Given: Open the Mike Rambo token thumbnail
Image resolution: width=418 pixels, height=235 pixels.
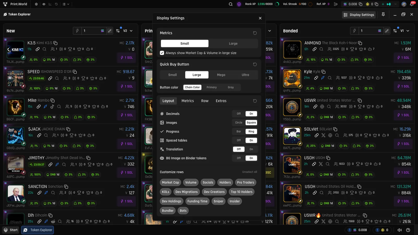Looking at the screenshot, I should [x=15, y=107].
